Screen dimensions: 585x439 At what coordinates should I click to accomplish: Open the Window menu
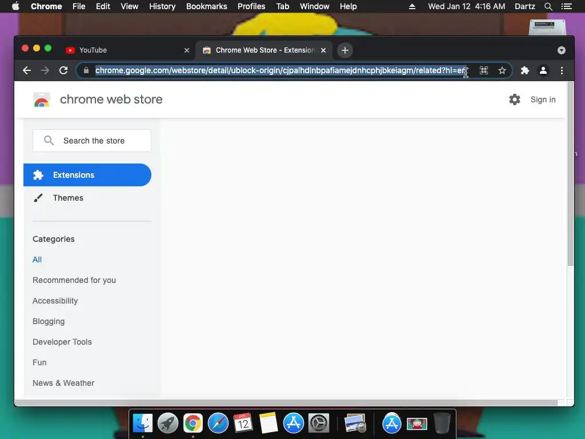tap(315, 6)
